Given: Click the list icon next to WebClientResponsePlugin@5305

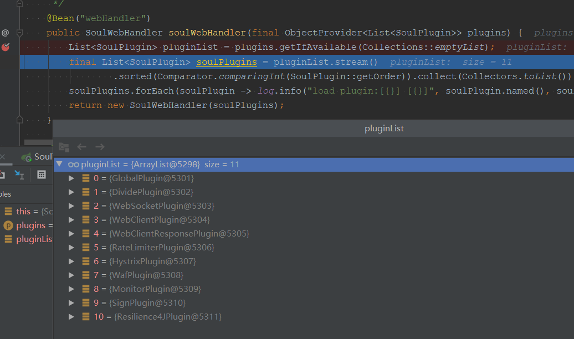Looking at the screenshot, I should tap(86, 234).
